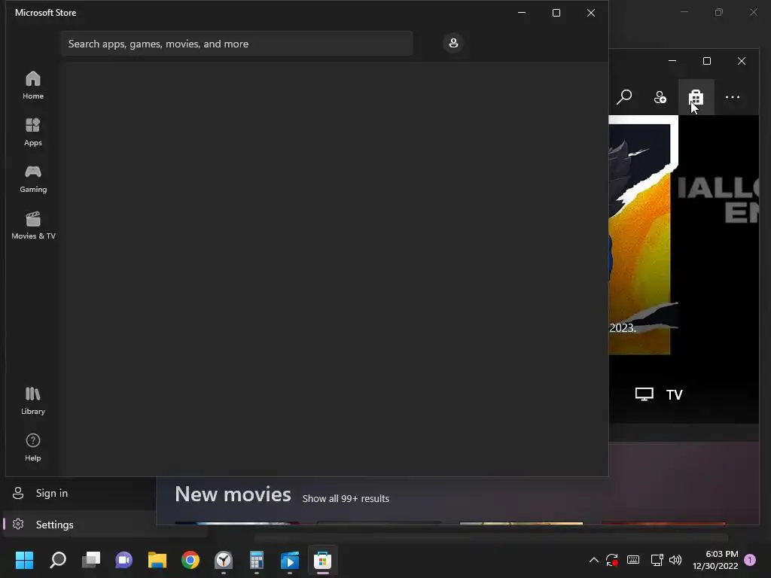Open clock and date 6:03 PM
The width and height of the screenshot is (771, 578).
(715, 560)
